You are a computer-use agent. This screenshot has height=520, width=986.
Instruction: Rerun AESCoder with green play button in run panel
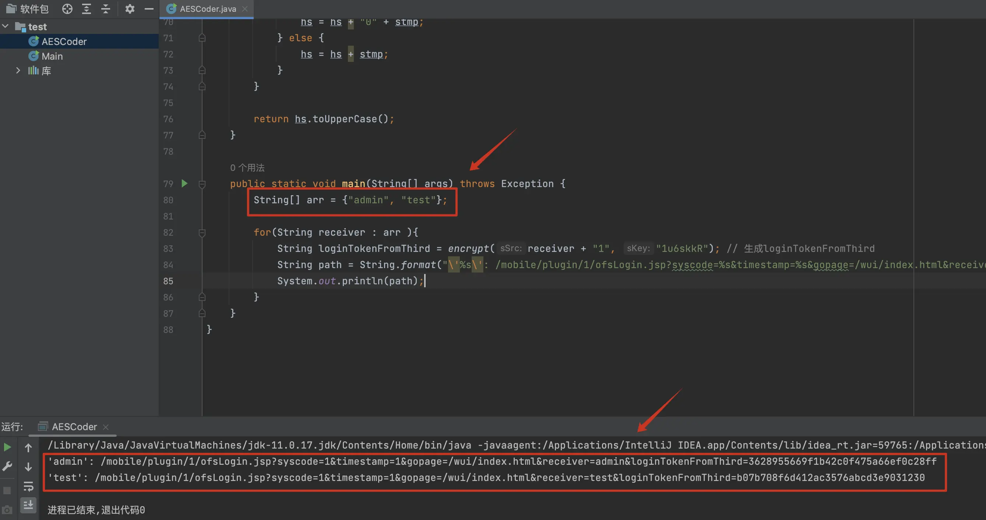pos(7,447)
